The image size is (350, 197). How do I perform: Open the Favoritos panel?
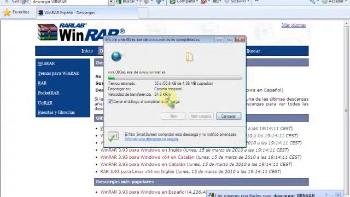point(16,12)
